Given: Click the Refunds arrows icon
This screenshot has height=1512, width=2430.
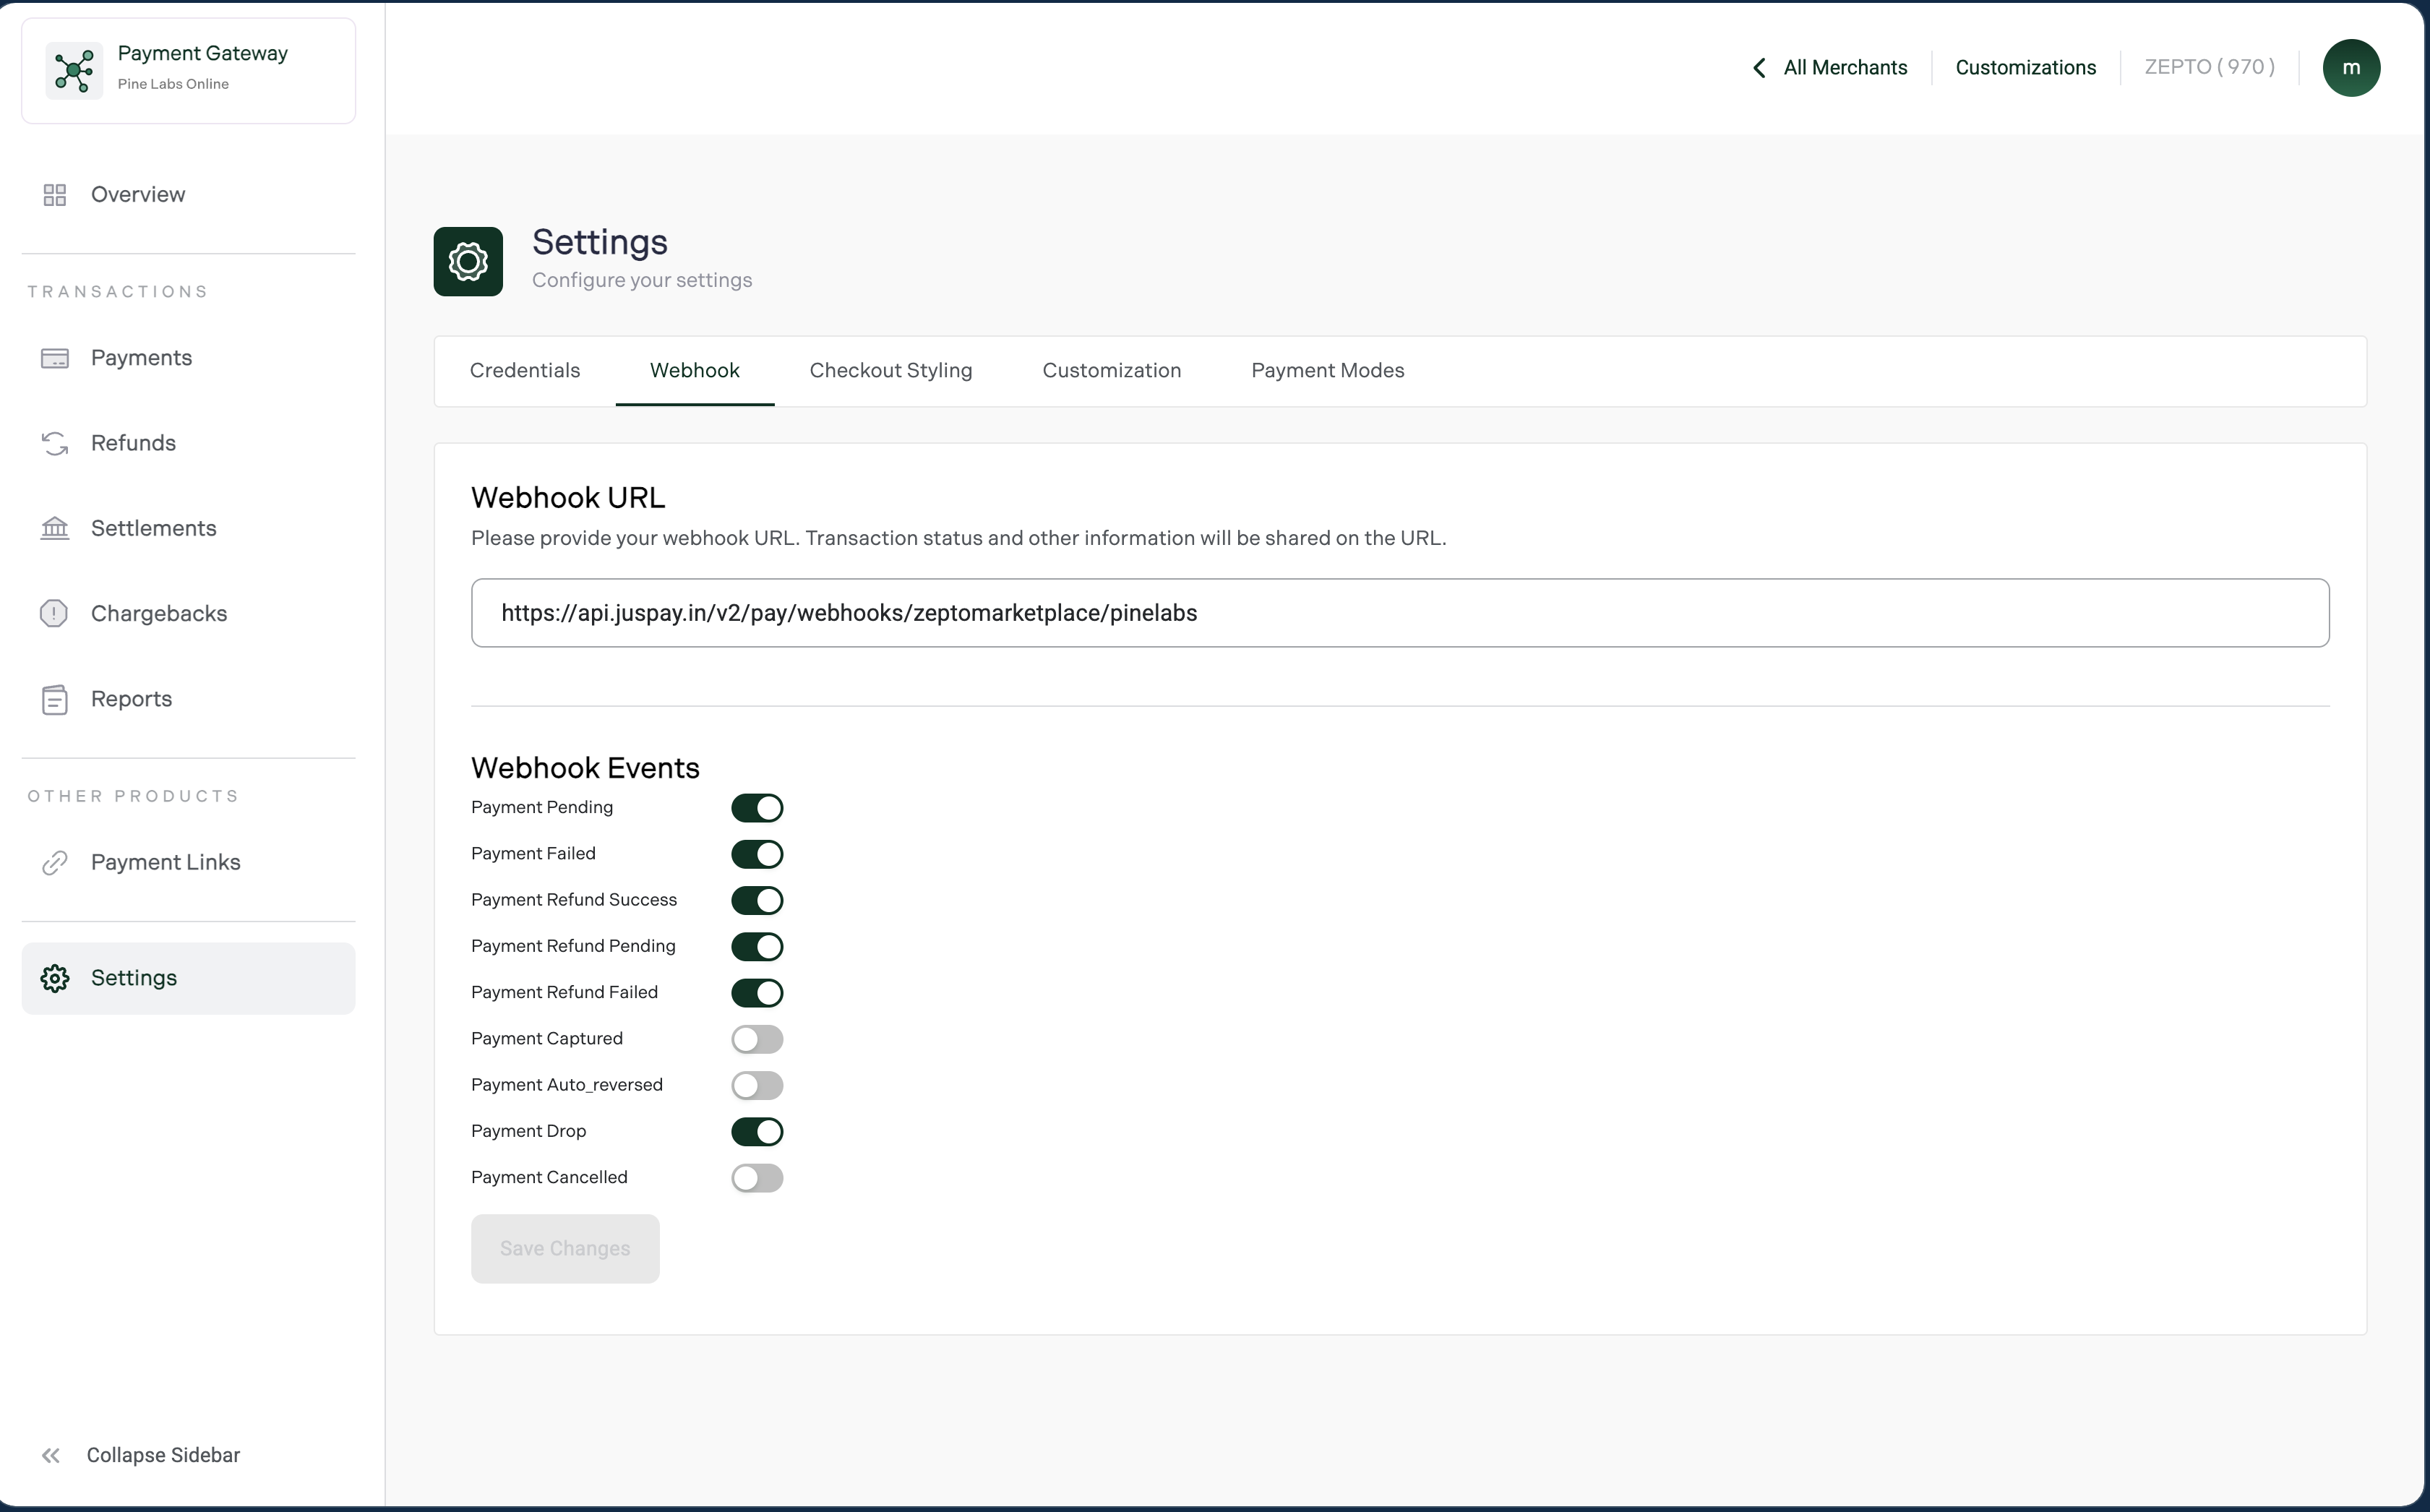Looking at the screenshot, I should (x=55, y=443).
